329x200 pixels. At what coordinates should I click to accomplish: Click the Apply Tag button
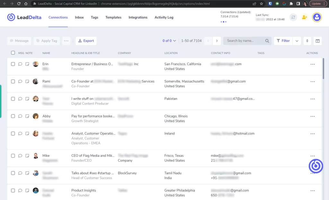pos(47,41)
